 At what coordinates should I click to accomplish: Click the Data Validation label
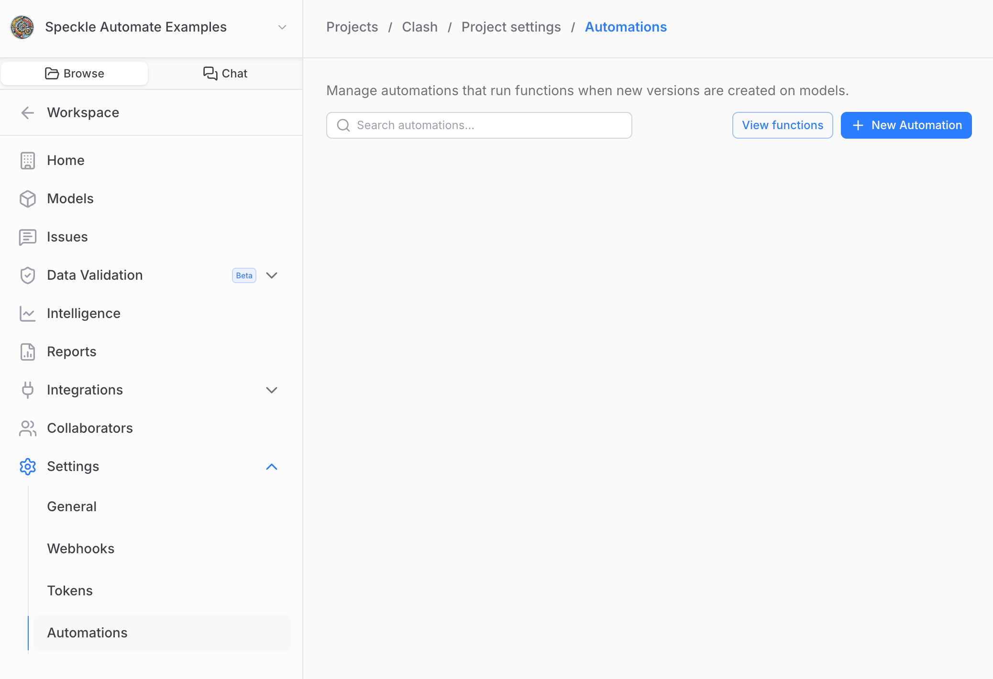(95, 275)
